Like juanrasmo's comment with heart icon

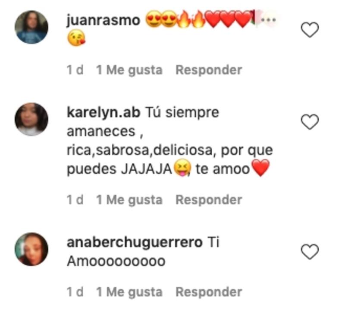click(x=310, y=30)
